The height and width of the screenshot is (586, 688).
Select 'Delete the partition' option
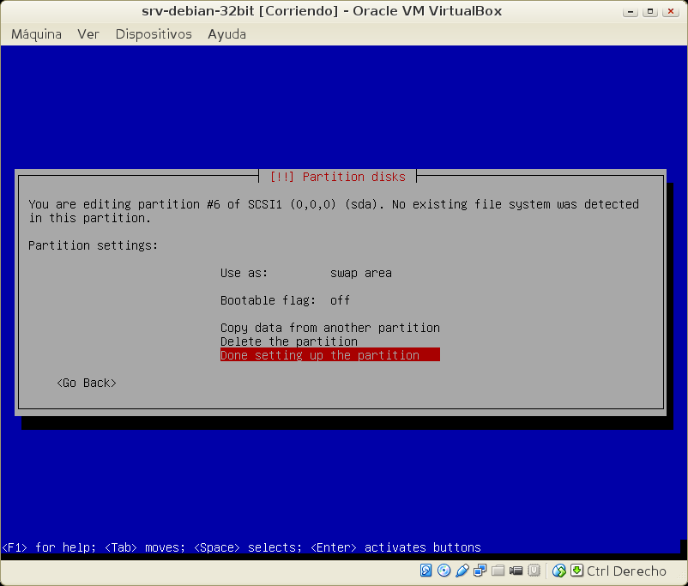[x=288, y=341]
